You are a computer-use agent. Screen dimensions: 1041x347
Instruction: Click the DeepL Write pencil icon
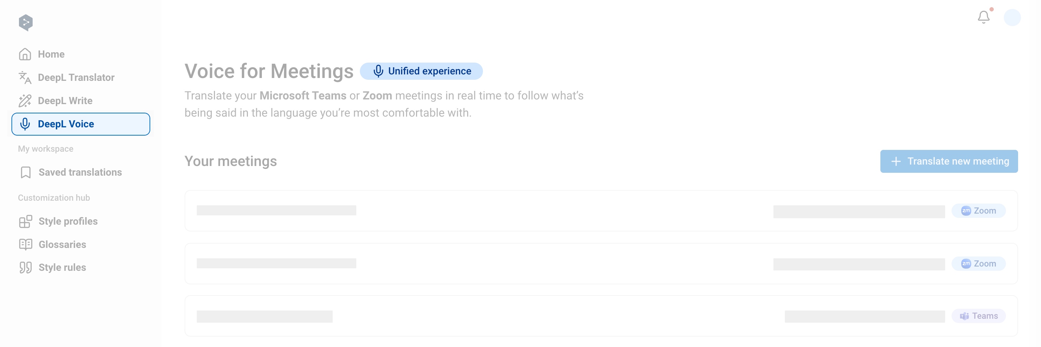[x=25, y=101]
